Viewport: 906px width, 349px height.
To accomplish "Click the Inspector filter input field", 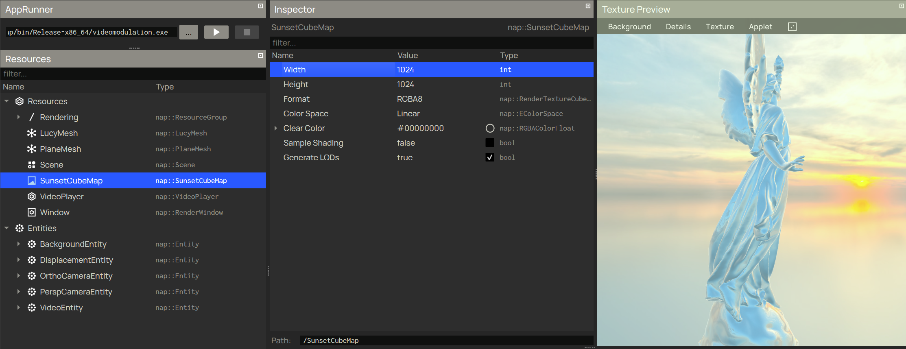I will click(x=431, y=43).
